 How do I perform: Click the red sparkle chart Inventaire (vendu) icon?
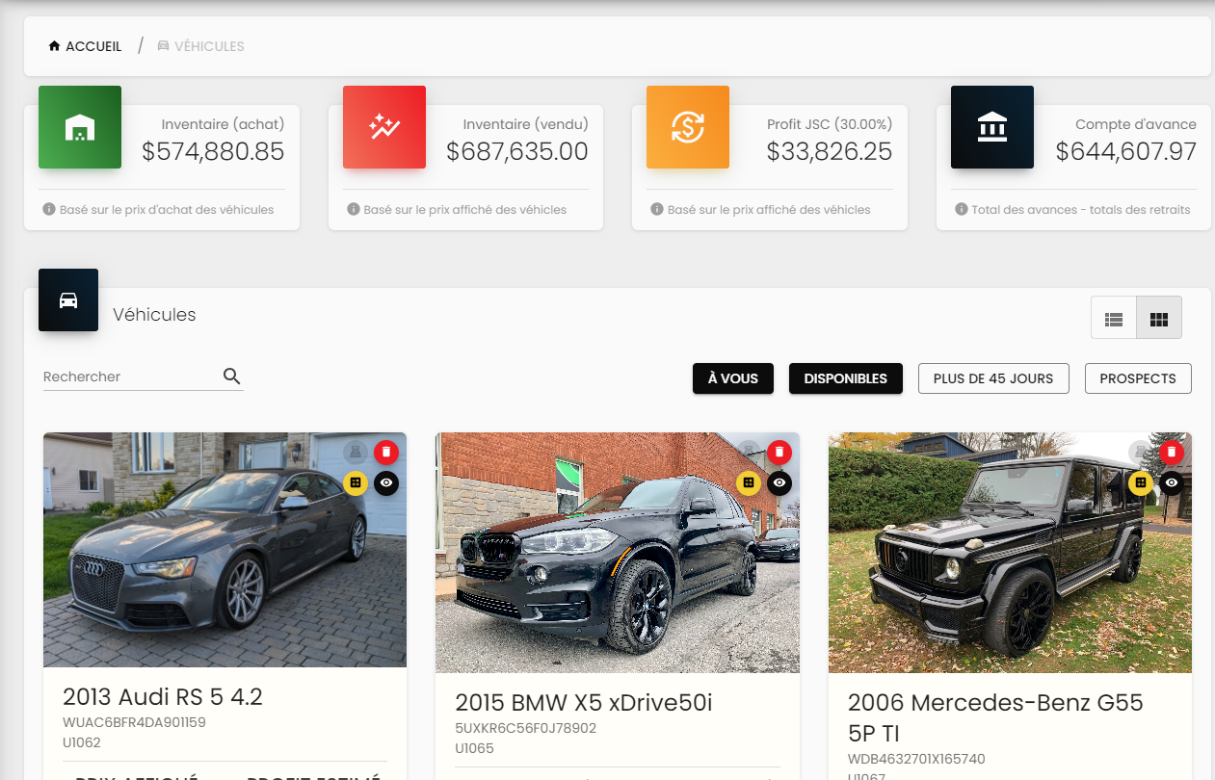click(x=384, y=127)
